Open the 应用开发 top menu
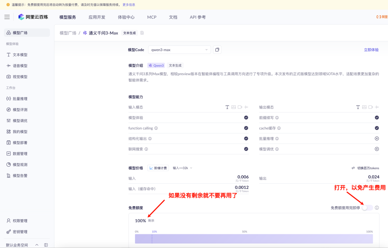Viewport: 388px width, 248px height. (97, 17)
